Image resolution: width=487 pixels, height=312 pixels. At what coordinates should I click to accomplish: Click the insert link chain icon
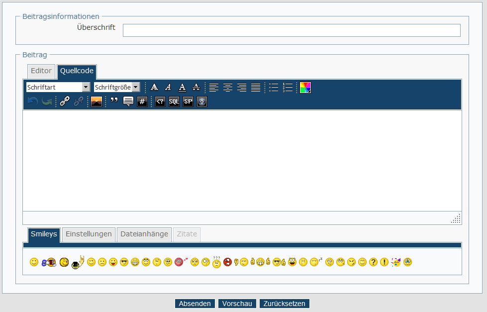(64, 102)
